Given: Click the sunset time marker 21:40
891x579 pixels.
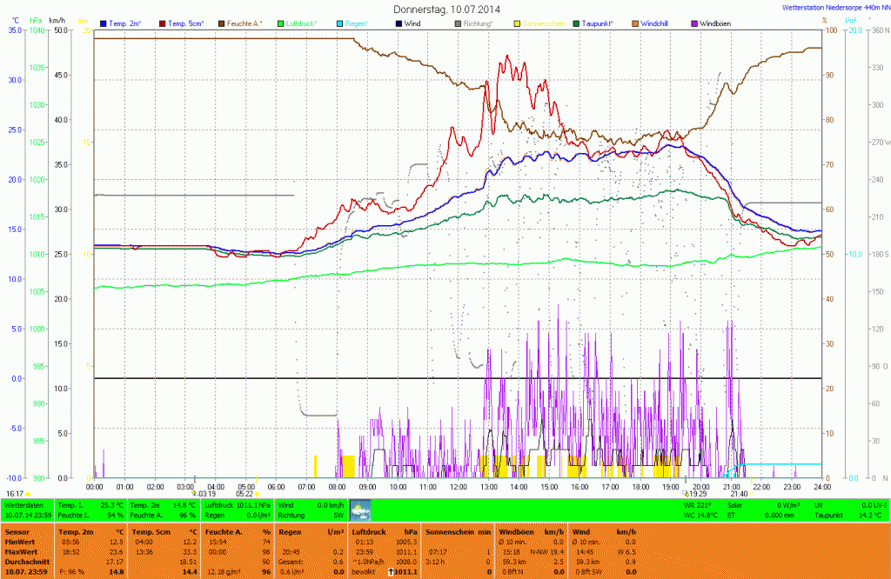Looking at the screenshot, I should [739, 494].
